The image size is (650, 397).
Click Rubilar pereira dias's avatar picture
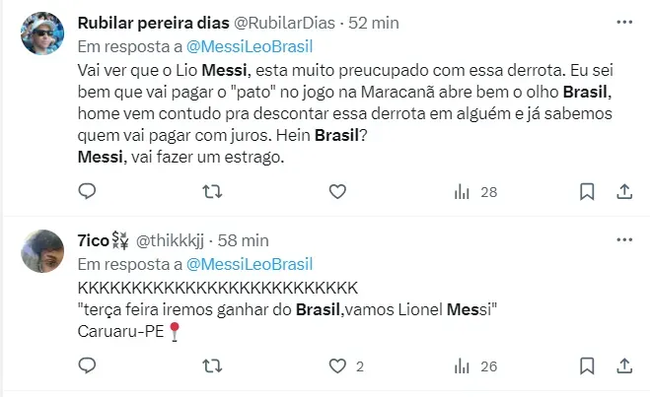(x=42, y=34)
